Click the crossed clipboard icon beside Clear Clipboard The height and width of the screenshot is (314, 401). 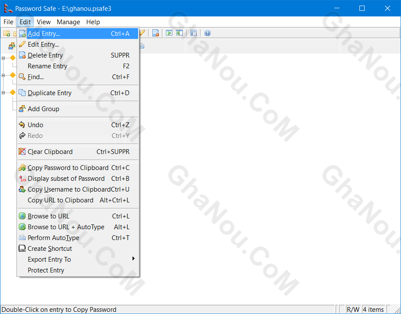pos(22,152)
